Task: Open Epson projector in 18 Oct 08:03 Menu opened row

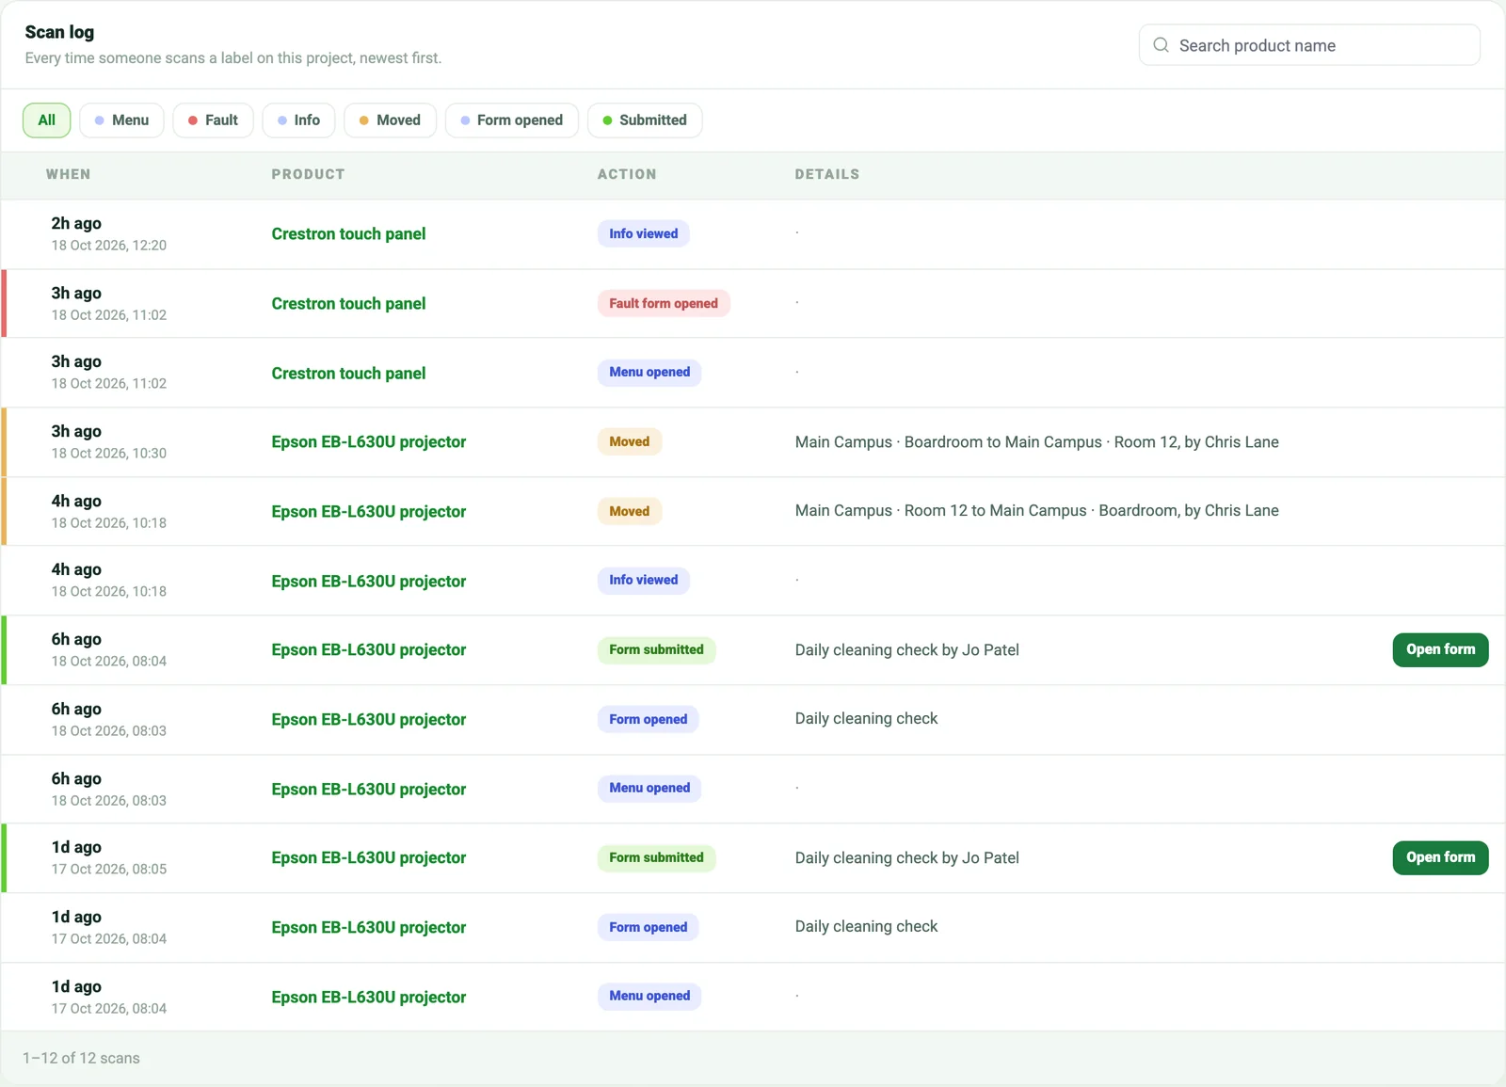Action: tap(369, 790)
